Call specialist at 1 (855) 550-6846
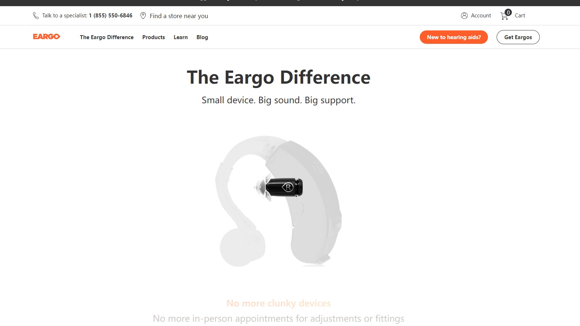 point(111,16)
